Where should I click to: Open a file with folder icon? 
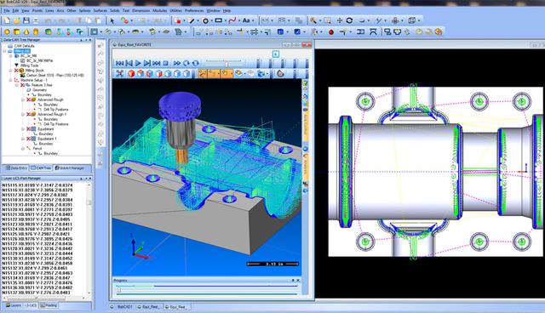click(16, 20)
